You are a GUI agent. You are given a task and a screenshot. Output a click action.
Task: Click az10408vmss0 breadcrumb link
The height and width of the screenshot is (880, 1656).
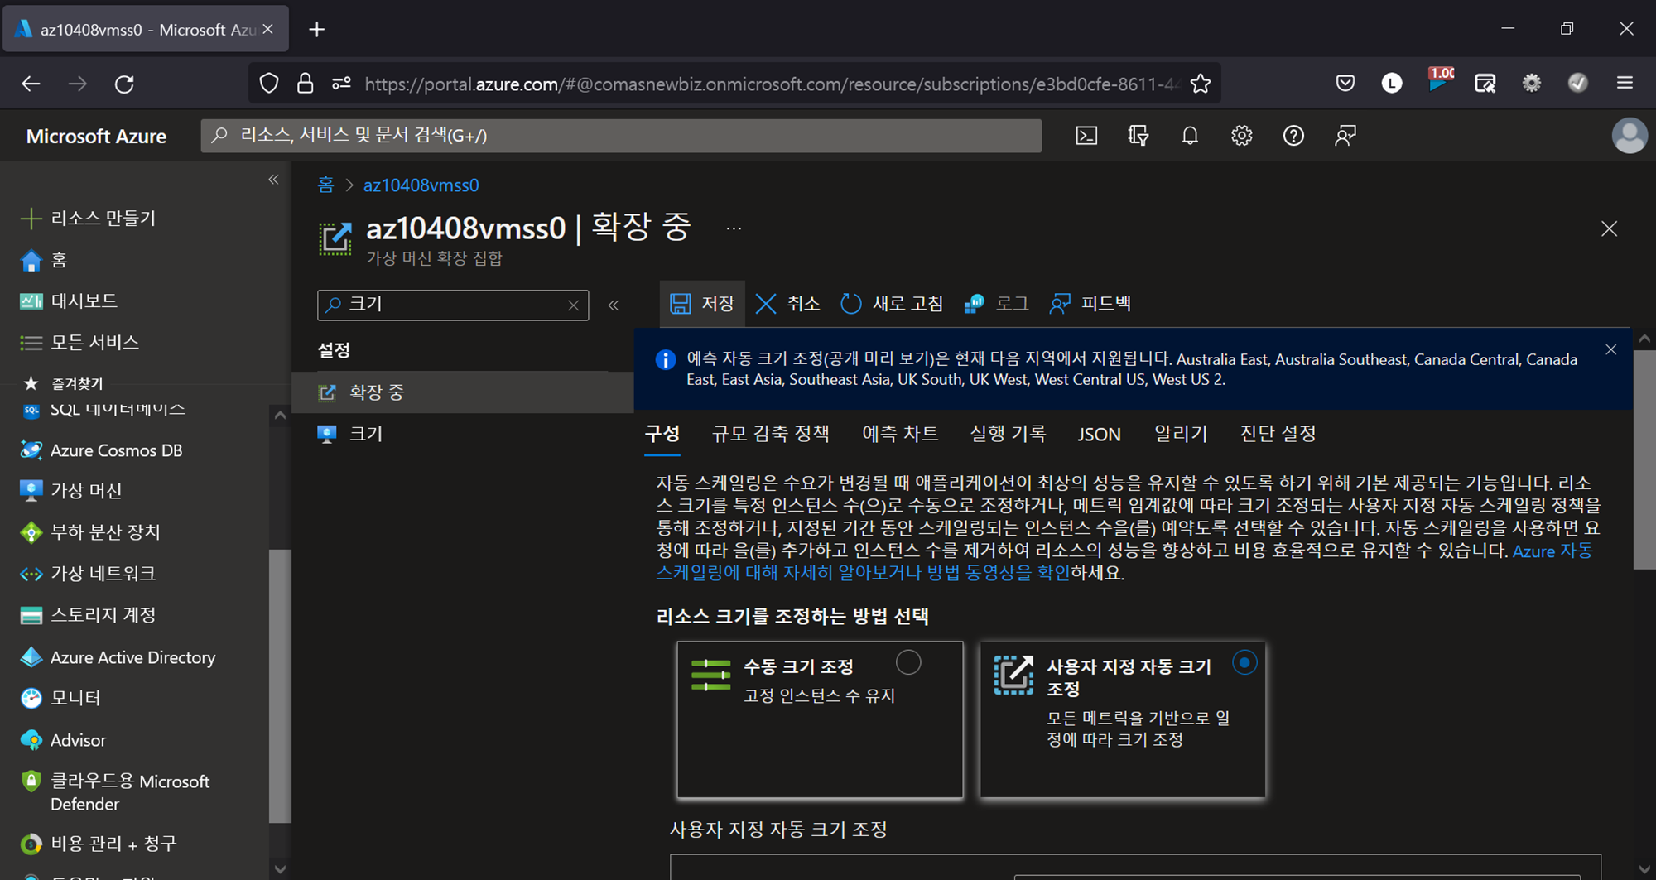coord(421,185)
